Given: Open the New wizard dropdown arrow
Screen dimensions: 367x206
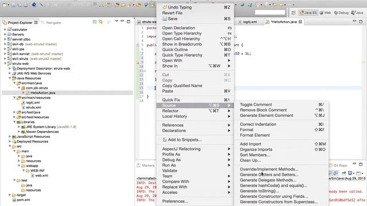Looking at the screenshot, I should (8, 5).
